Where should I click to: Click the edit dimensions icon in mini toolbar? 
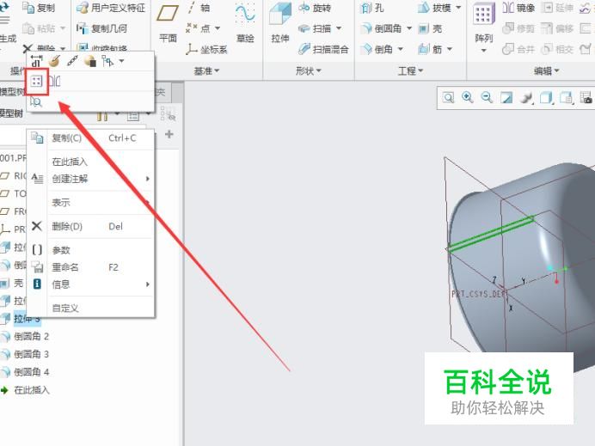pyautogui.click(x=36, y=61)
